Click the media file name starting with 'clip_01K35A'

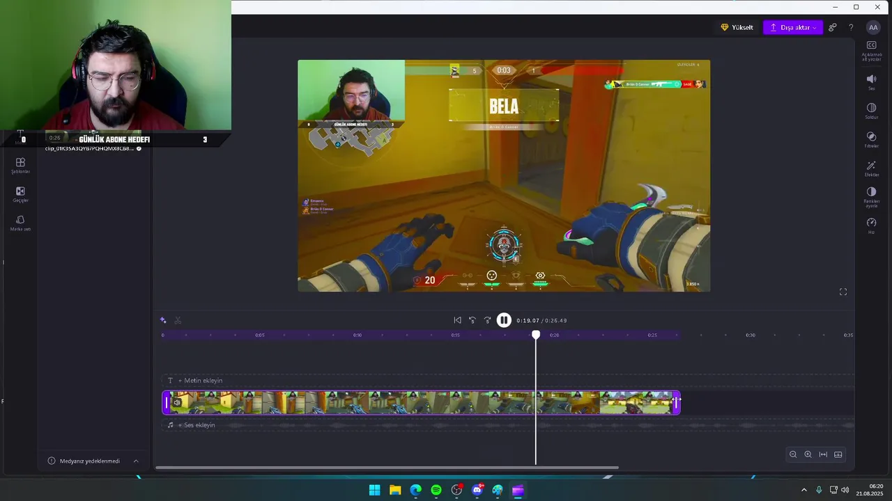pos(89,149)
